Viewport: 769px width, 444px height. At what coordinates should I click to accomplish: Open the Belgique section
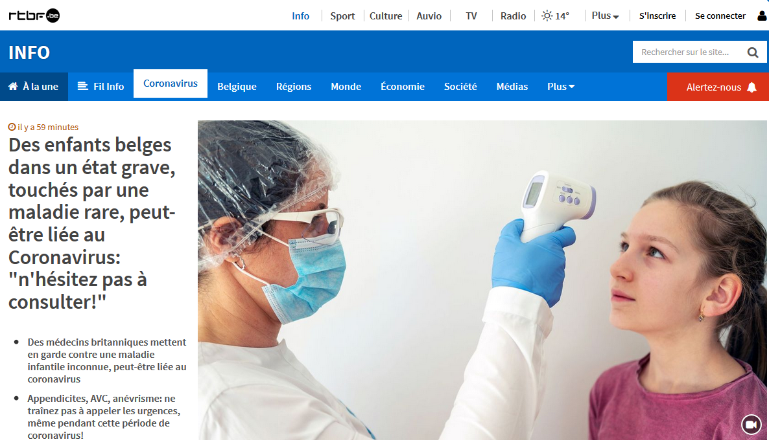(237, 87)
